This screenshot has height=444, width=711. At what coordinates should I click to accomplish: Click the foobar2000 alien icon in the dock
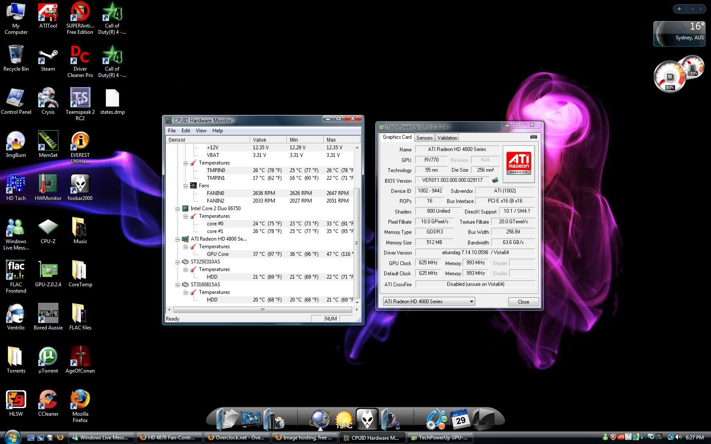(x=367, y=419)
